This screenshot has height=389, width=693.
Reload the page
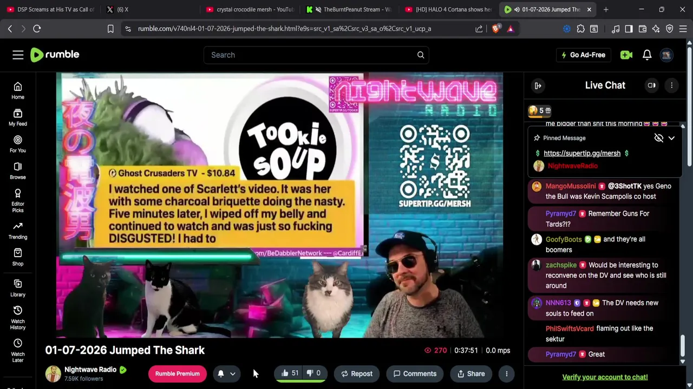pyautogui.click(x=37, y=29)
